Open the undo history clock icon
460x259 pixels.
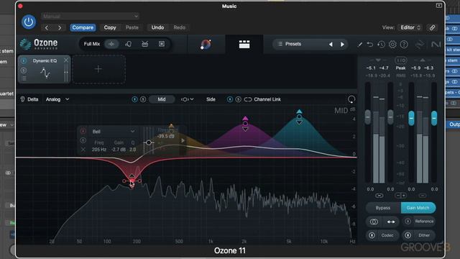pos(381,45)
